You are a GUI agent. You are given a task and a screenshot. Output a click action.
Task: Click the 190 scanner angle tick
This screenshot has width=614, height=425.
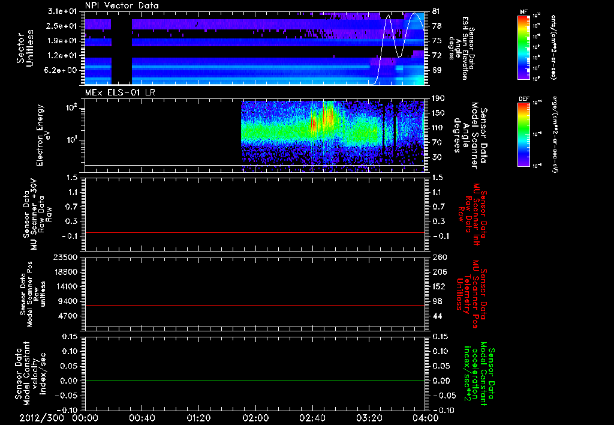(439, 98)
